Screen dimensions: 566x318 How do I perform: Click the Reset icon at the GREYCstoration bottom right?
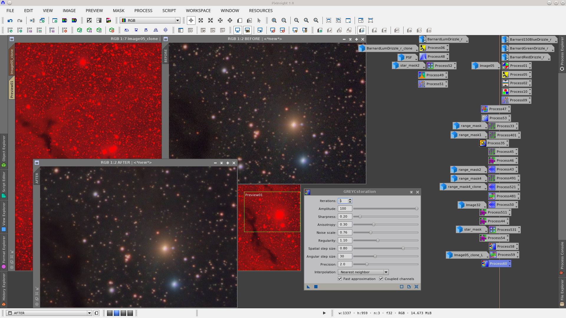click(416, 287)
